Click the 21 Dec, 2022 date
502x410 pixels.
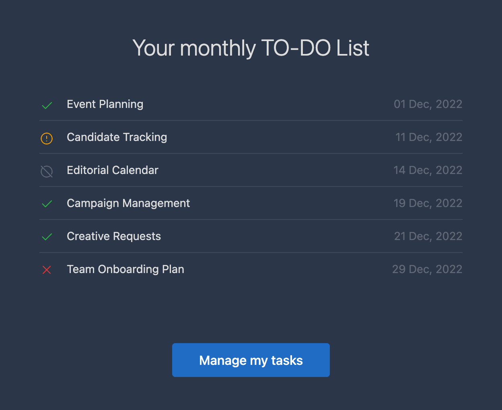(428, 236)
